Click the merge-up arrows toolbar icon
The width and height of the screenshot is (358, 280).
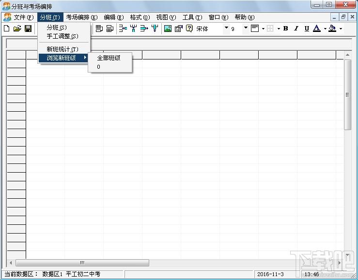(x=133, y=29)
